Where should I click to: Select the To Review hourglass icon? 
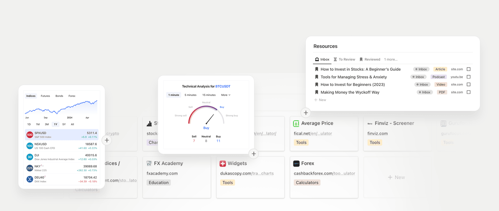point(336,59)
